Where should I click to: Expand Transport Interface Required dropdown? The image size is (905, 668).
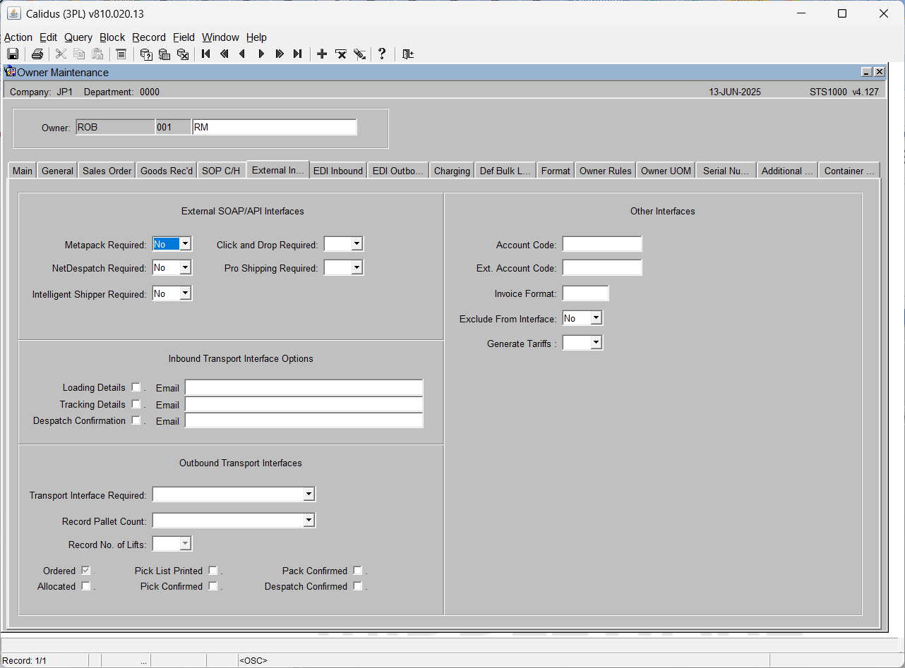point(308,494)
